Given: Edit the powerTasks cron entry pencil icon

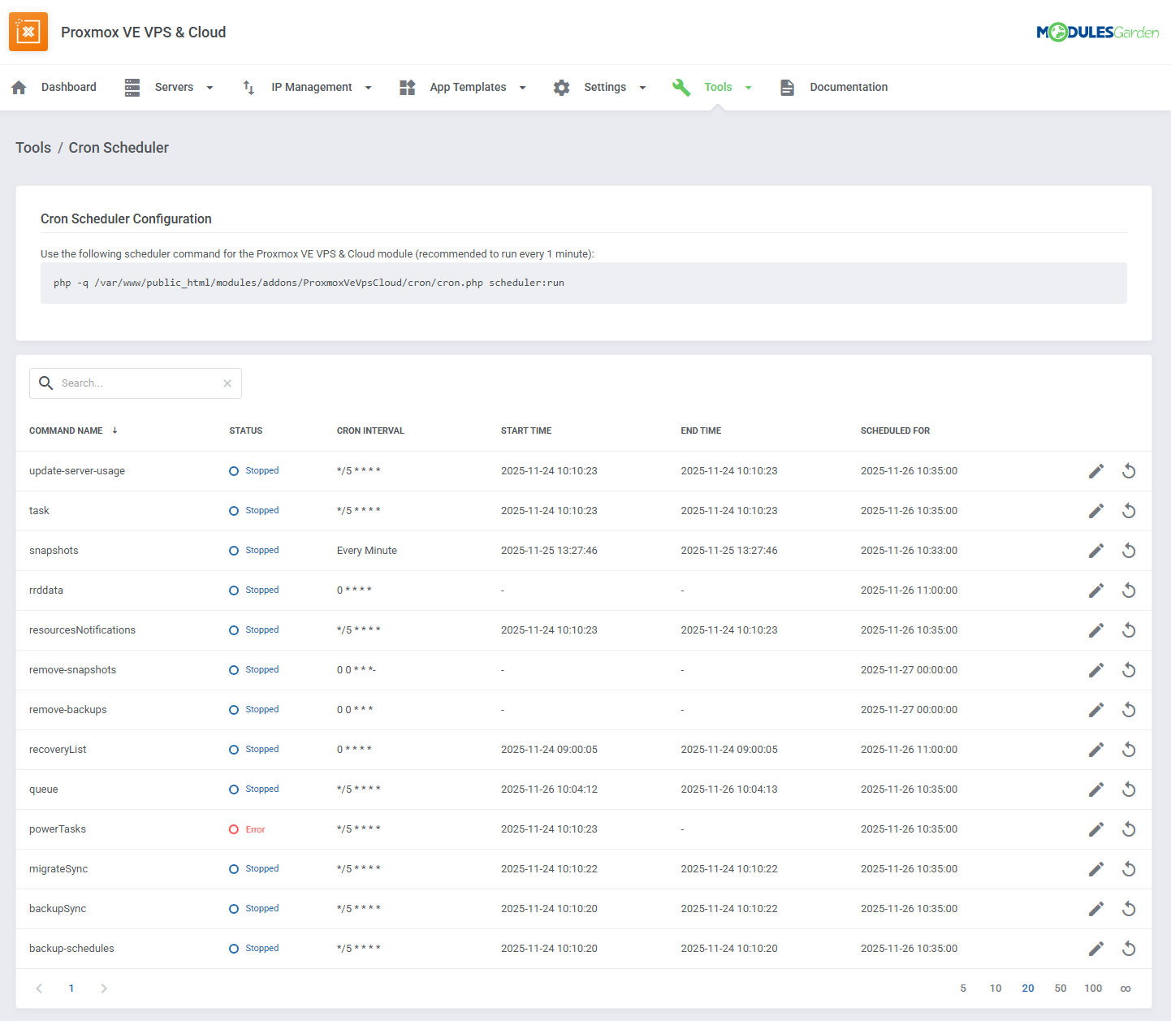Looking at the screenshot, I should (x=1096, y=828).
